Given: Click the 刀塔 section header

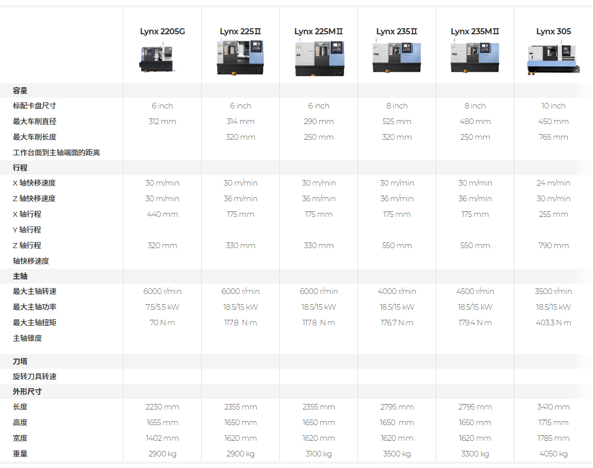Looking at the screenshot, I should click(20, 361).
